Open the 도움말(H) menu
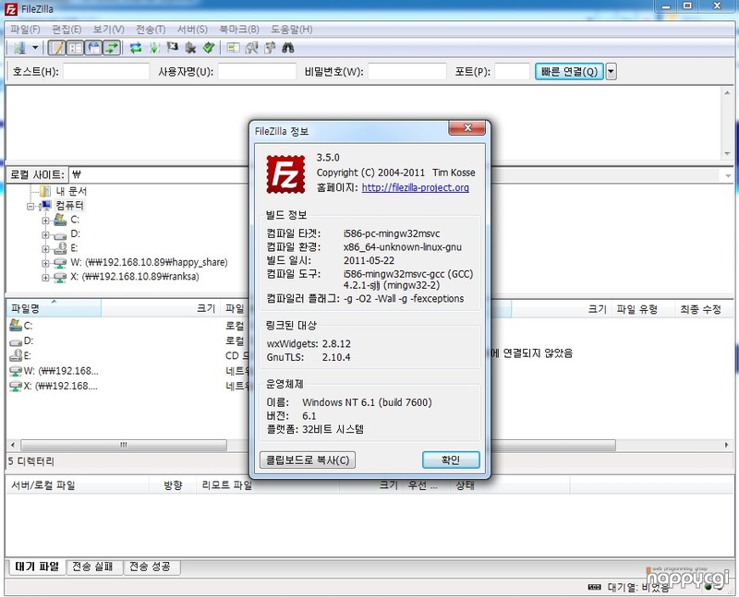Viewport: 739px width, 597px height. 291,30
